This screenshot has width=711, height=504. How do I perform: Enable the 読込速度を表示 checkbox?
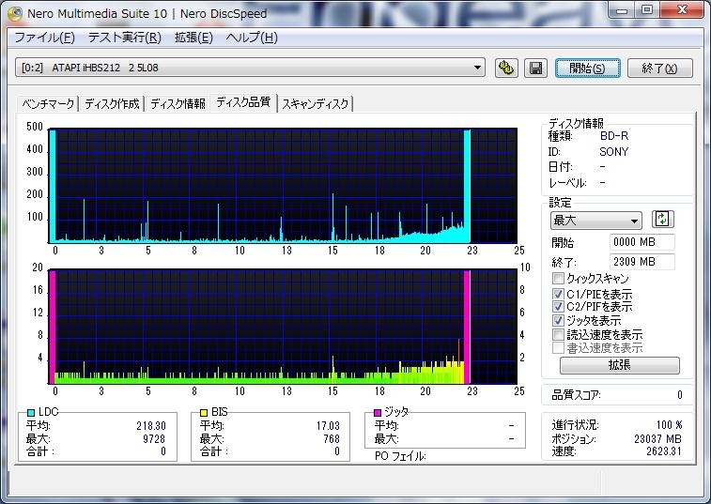point(558,334)
